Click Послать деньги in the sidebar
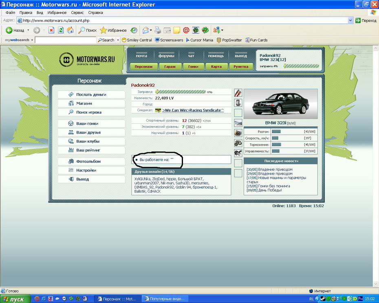379x303 pixels. point(91,94)
